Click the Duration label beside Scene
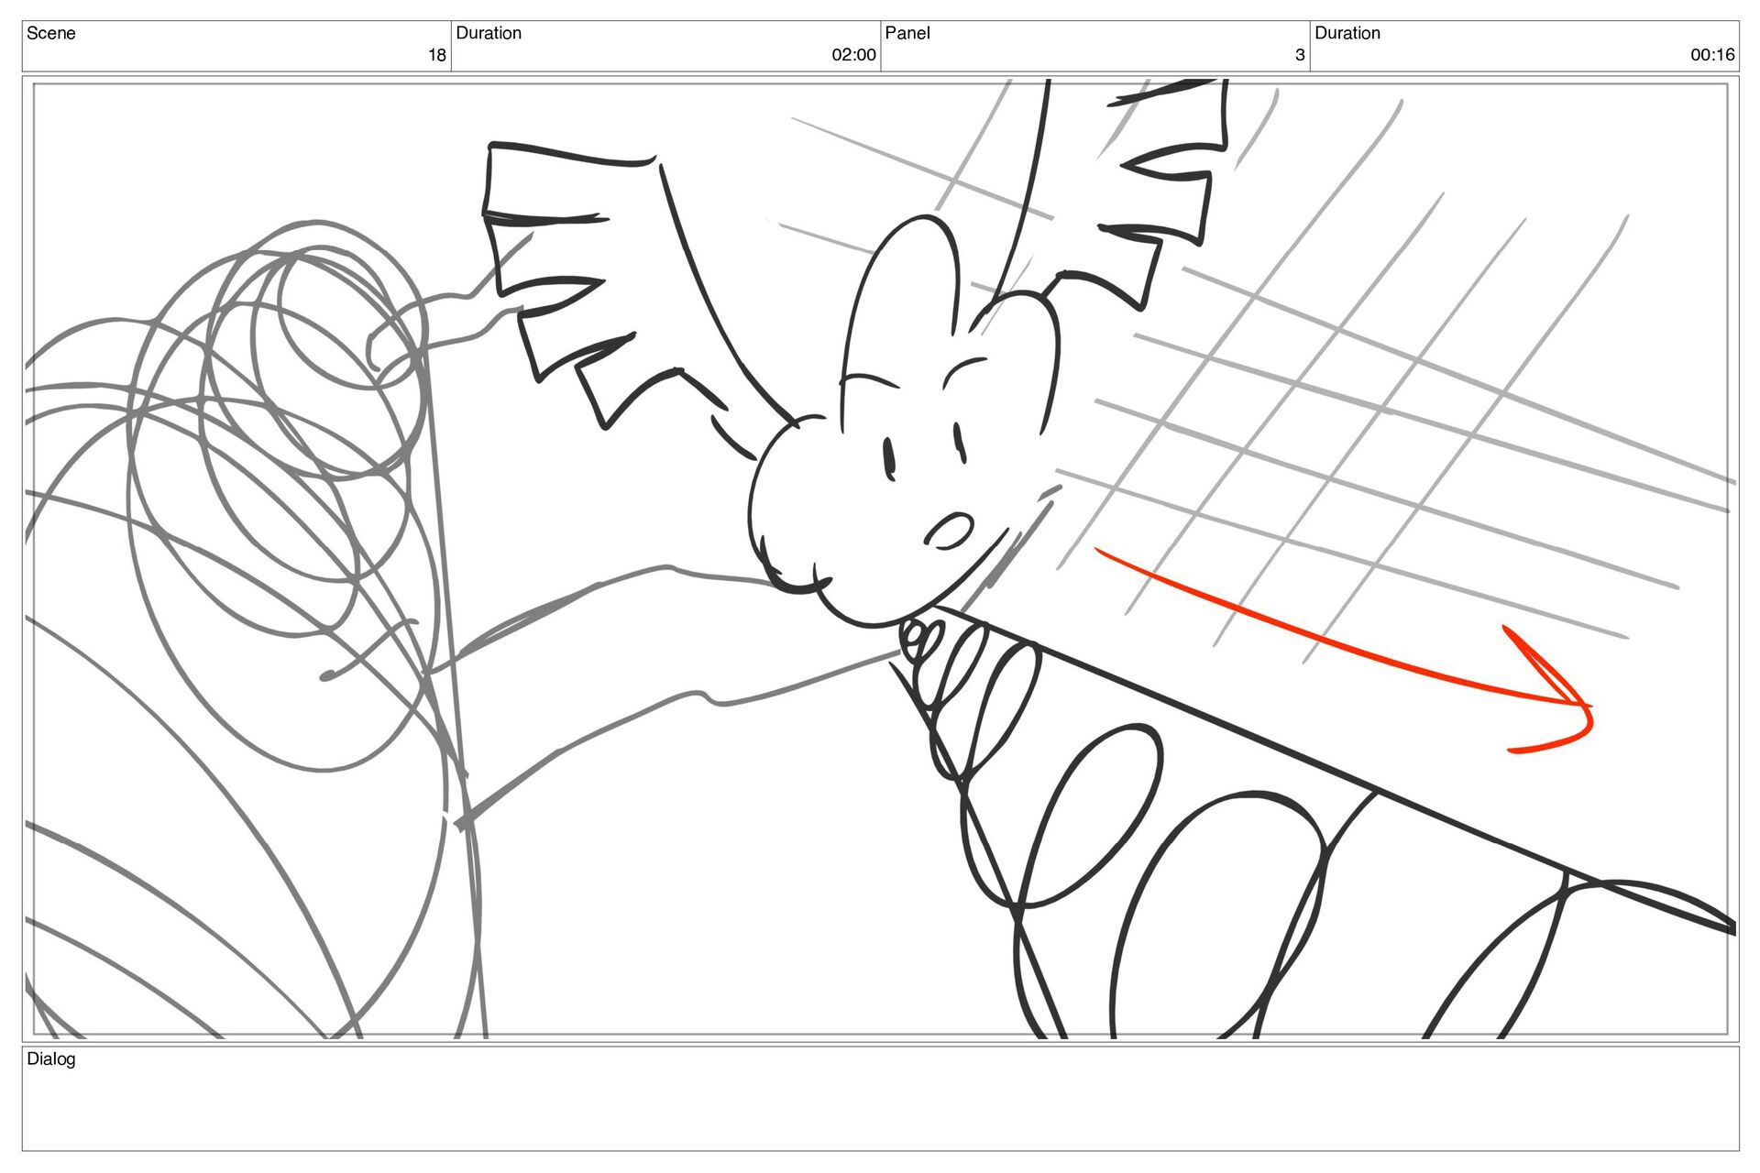Image resolution: width=1760 pixels, height=1173 pixels. click(489, 33)
